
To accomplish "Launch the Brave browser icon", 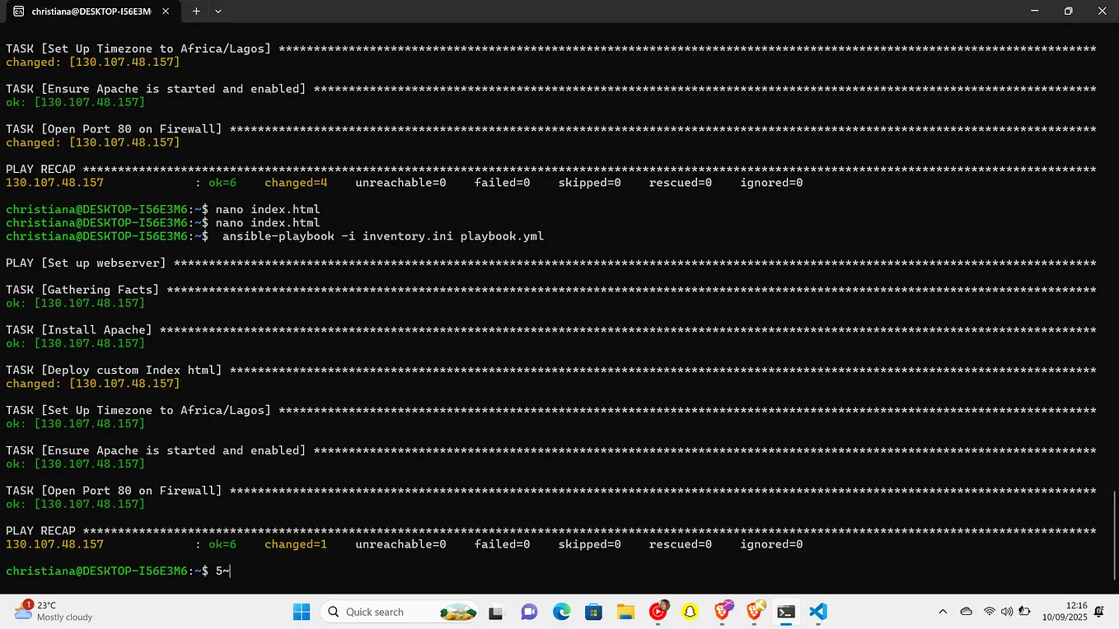I will coord(723,612).
